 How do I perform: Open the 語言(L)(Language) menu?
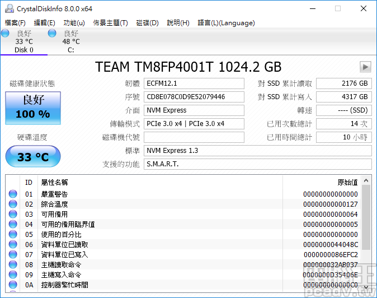226,23
